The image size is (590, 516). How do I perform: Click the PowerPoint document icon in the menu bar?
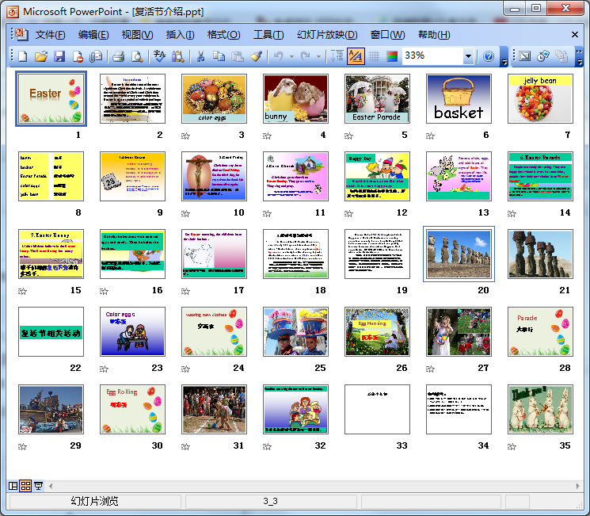pyautogui.click(x=21, y=35)
